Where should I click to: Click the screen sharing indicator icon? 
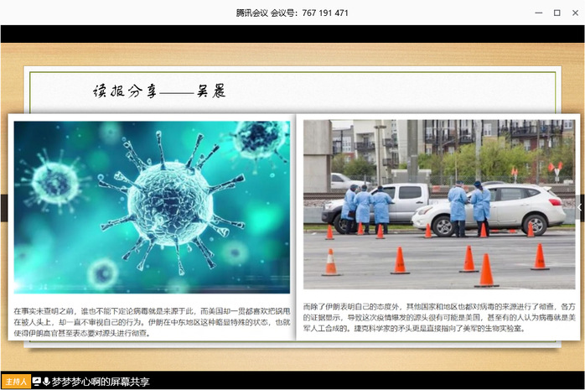click(37, 382)
